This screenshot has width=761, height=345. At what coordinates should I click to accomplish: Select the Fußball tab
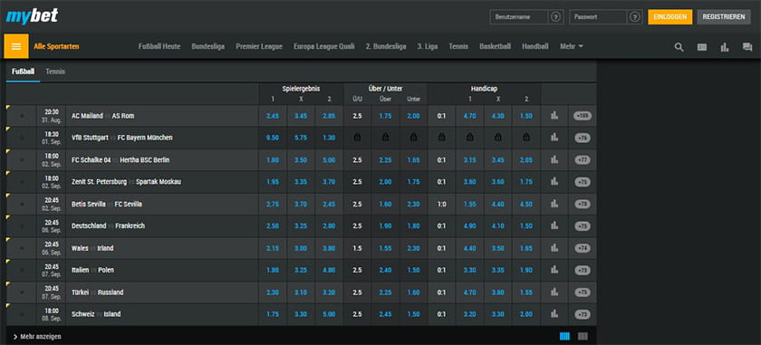click(23, 72)
